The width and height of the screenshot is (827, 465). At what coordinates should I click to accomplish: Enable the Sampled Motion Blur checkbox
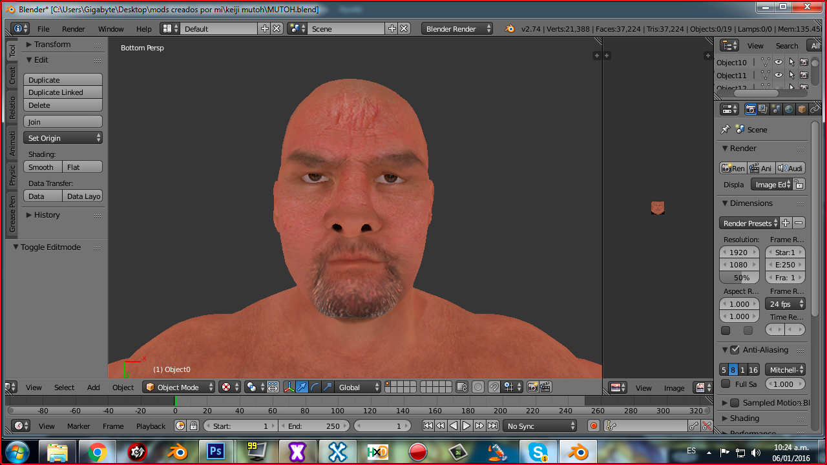pos(735,402)
